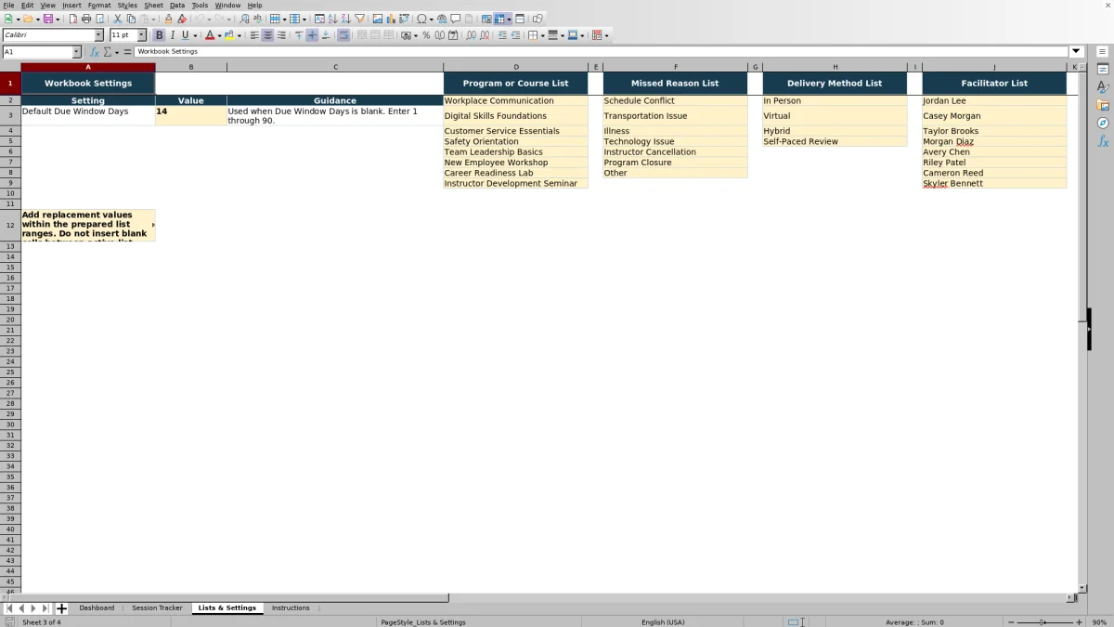
Task: Switch to the Session Tracker sheet tab
Action: click(158, 608)
